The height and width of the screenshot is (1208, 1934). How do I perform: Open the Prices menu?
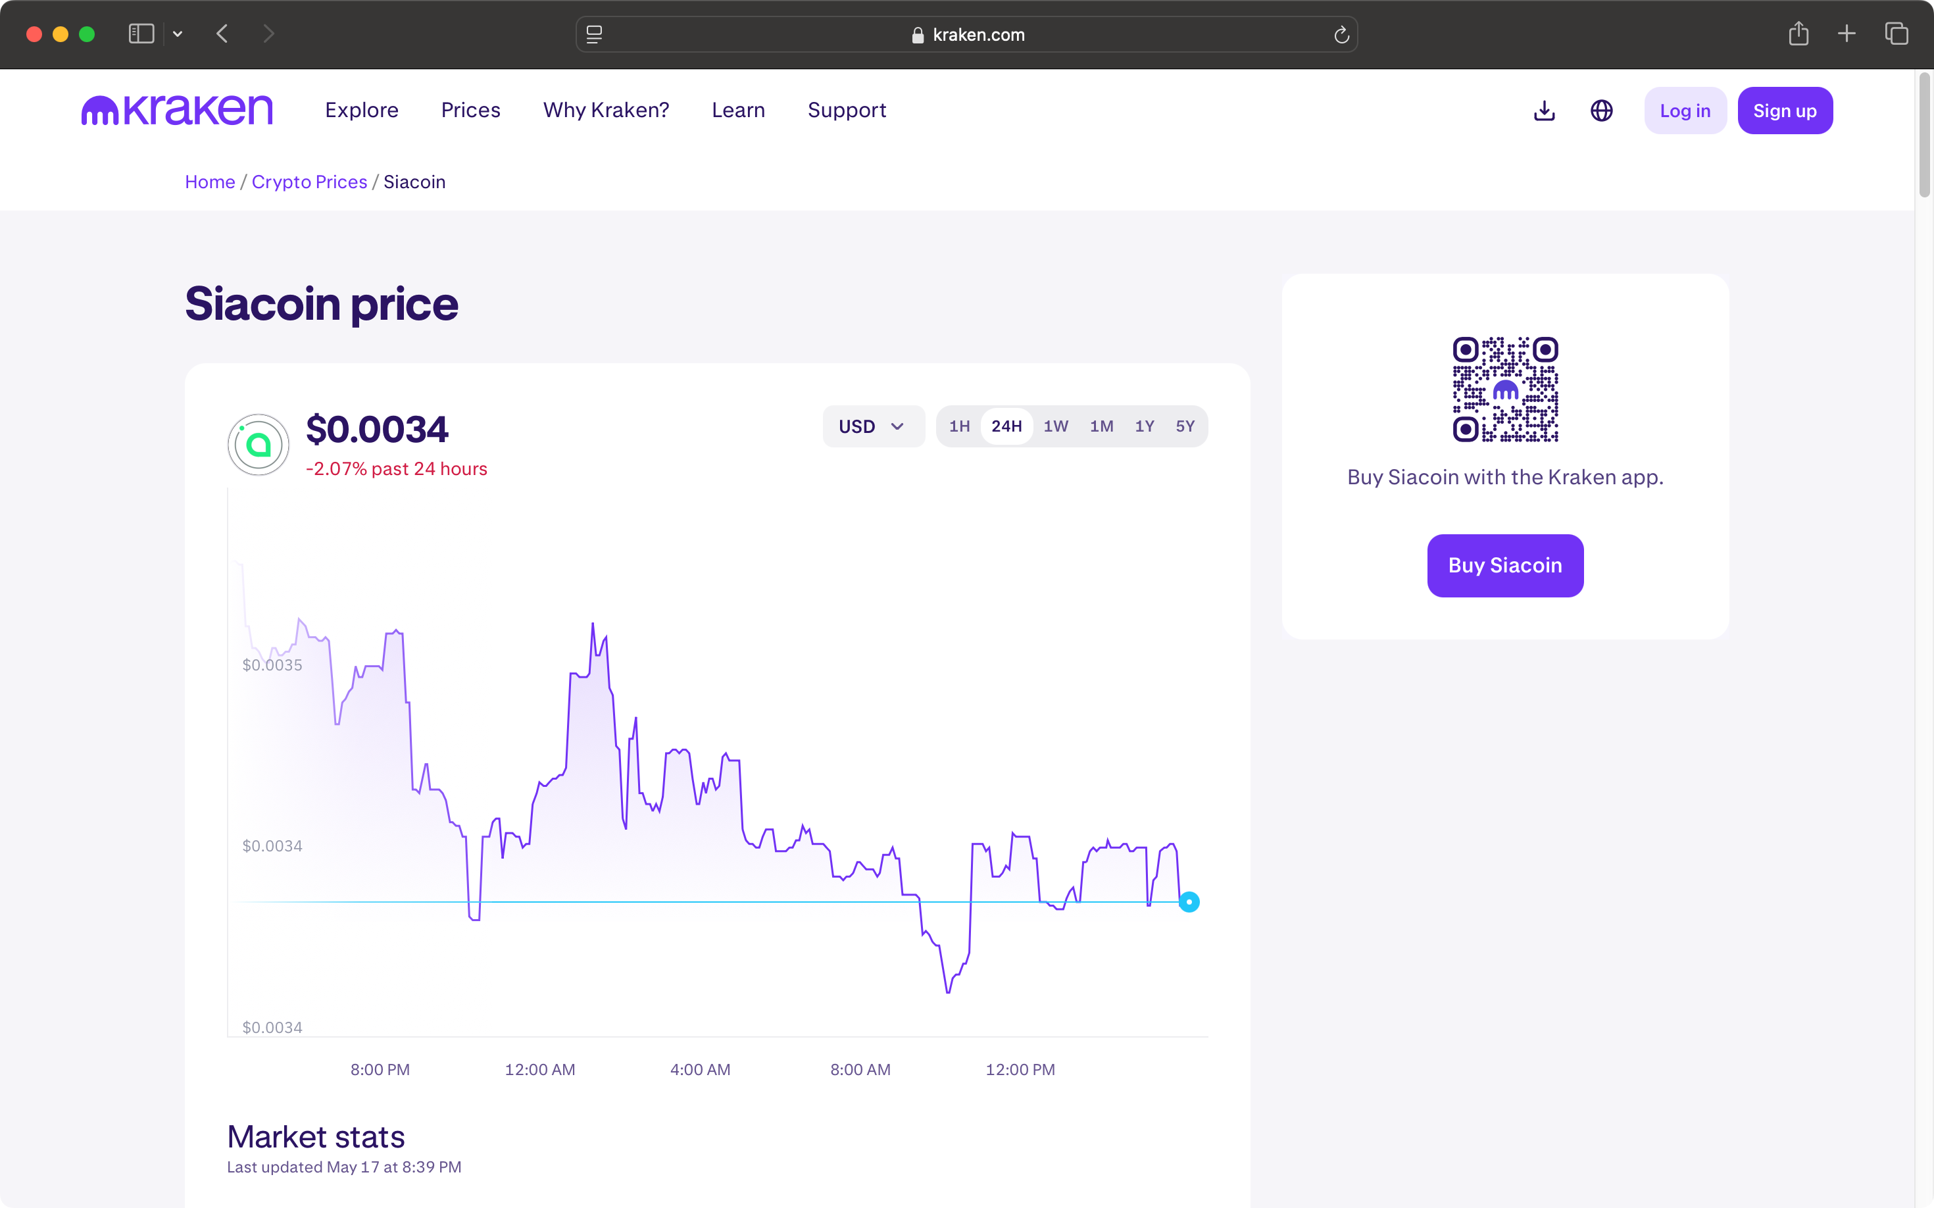470,111
